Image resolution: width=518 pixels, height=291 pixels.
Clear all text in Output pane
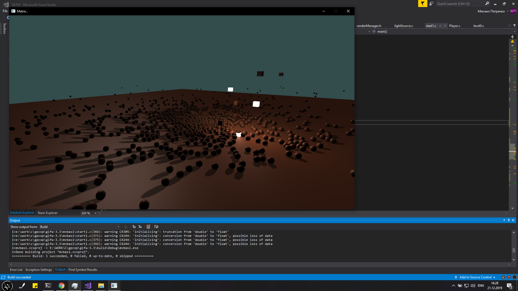tap(148, 227)
